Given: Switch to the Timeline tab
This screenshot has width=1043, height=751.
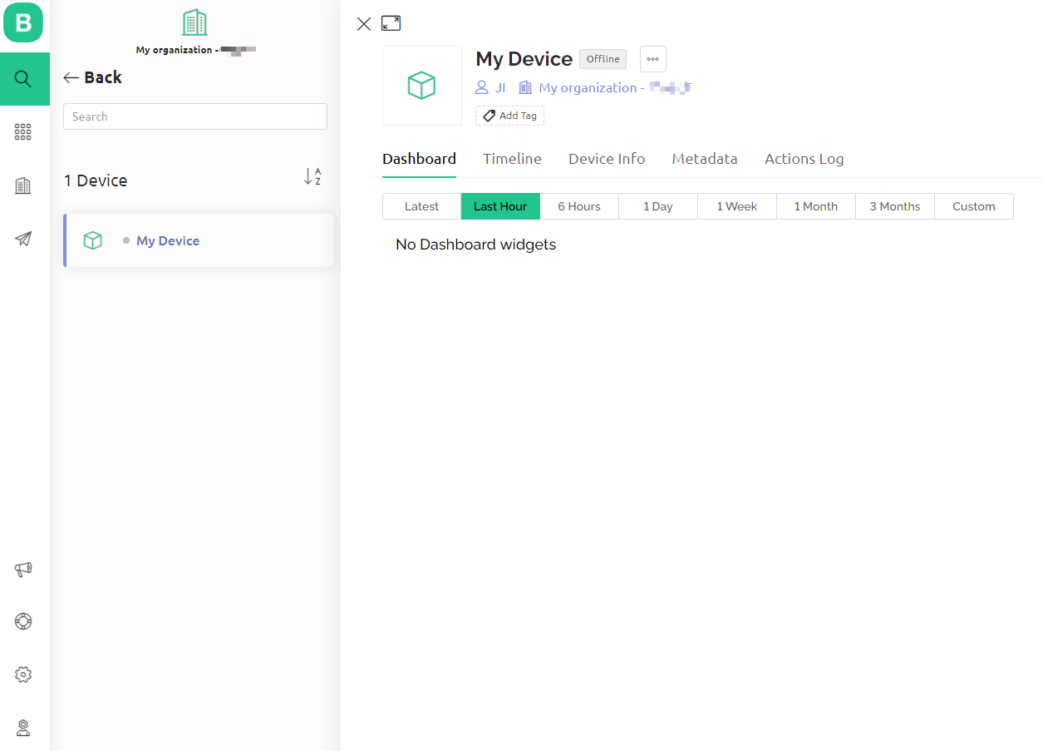Looking at the screenshot, I should point(512,159).
